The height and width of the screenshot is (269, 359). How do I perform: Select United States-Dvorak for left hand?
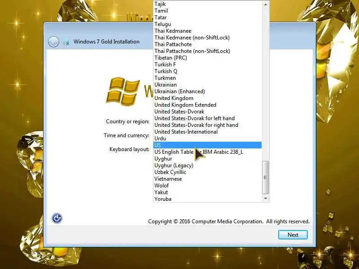207,118
